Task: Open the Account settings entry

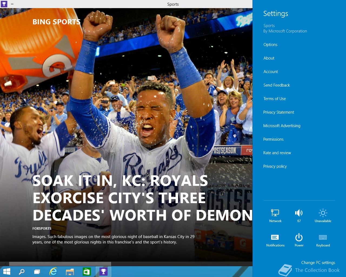Action: pos(271,72)
